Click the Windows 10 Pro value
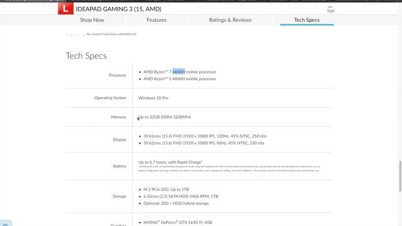This screenshot has width=402, height=226. (153, 98)
